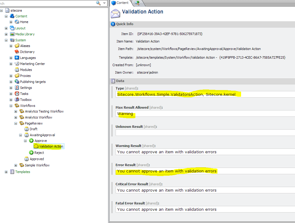Click the Tasks clock icon
Image resolution: width=295 pixels, height=223 pixels.
click(x=17, y=94)
